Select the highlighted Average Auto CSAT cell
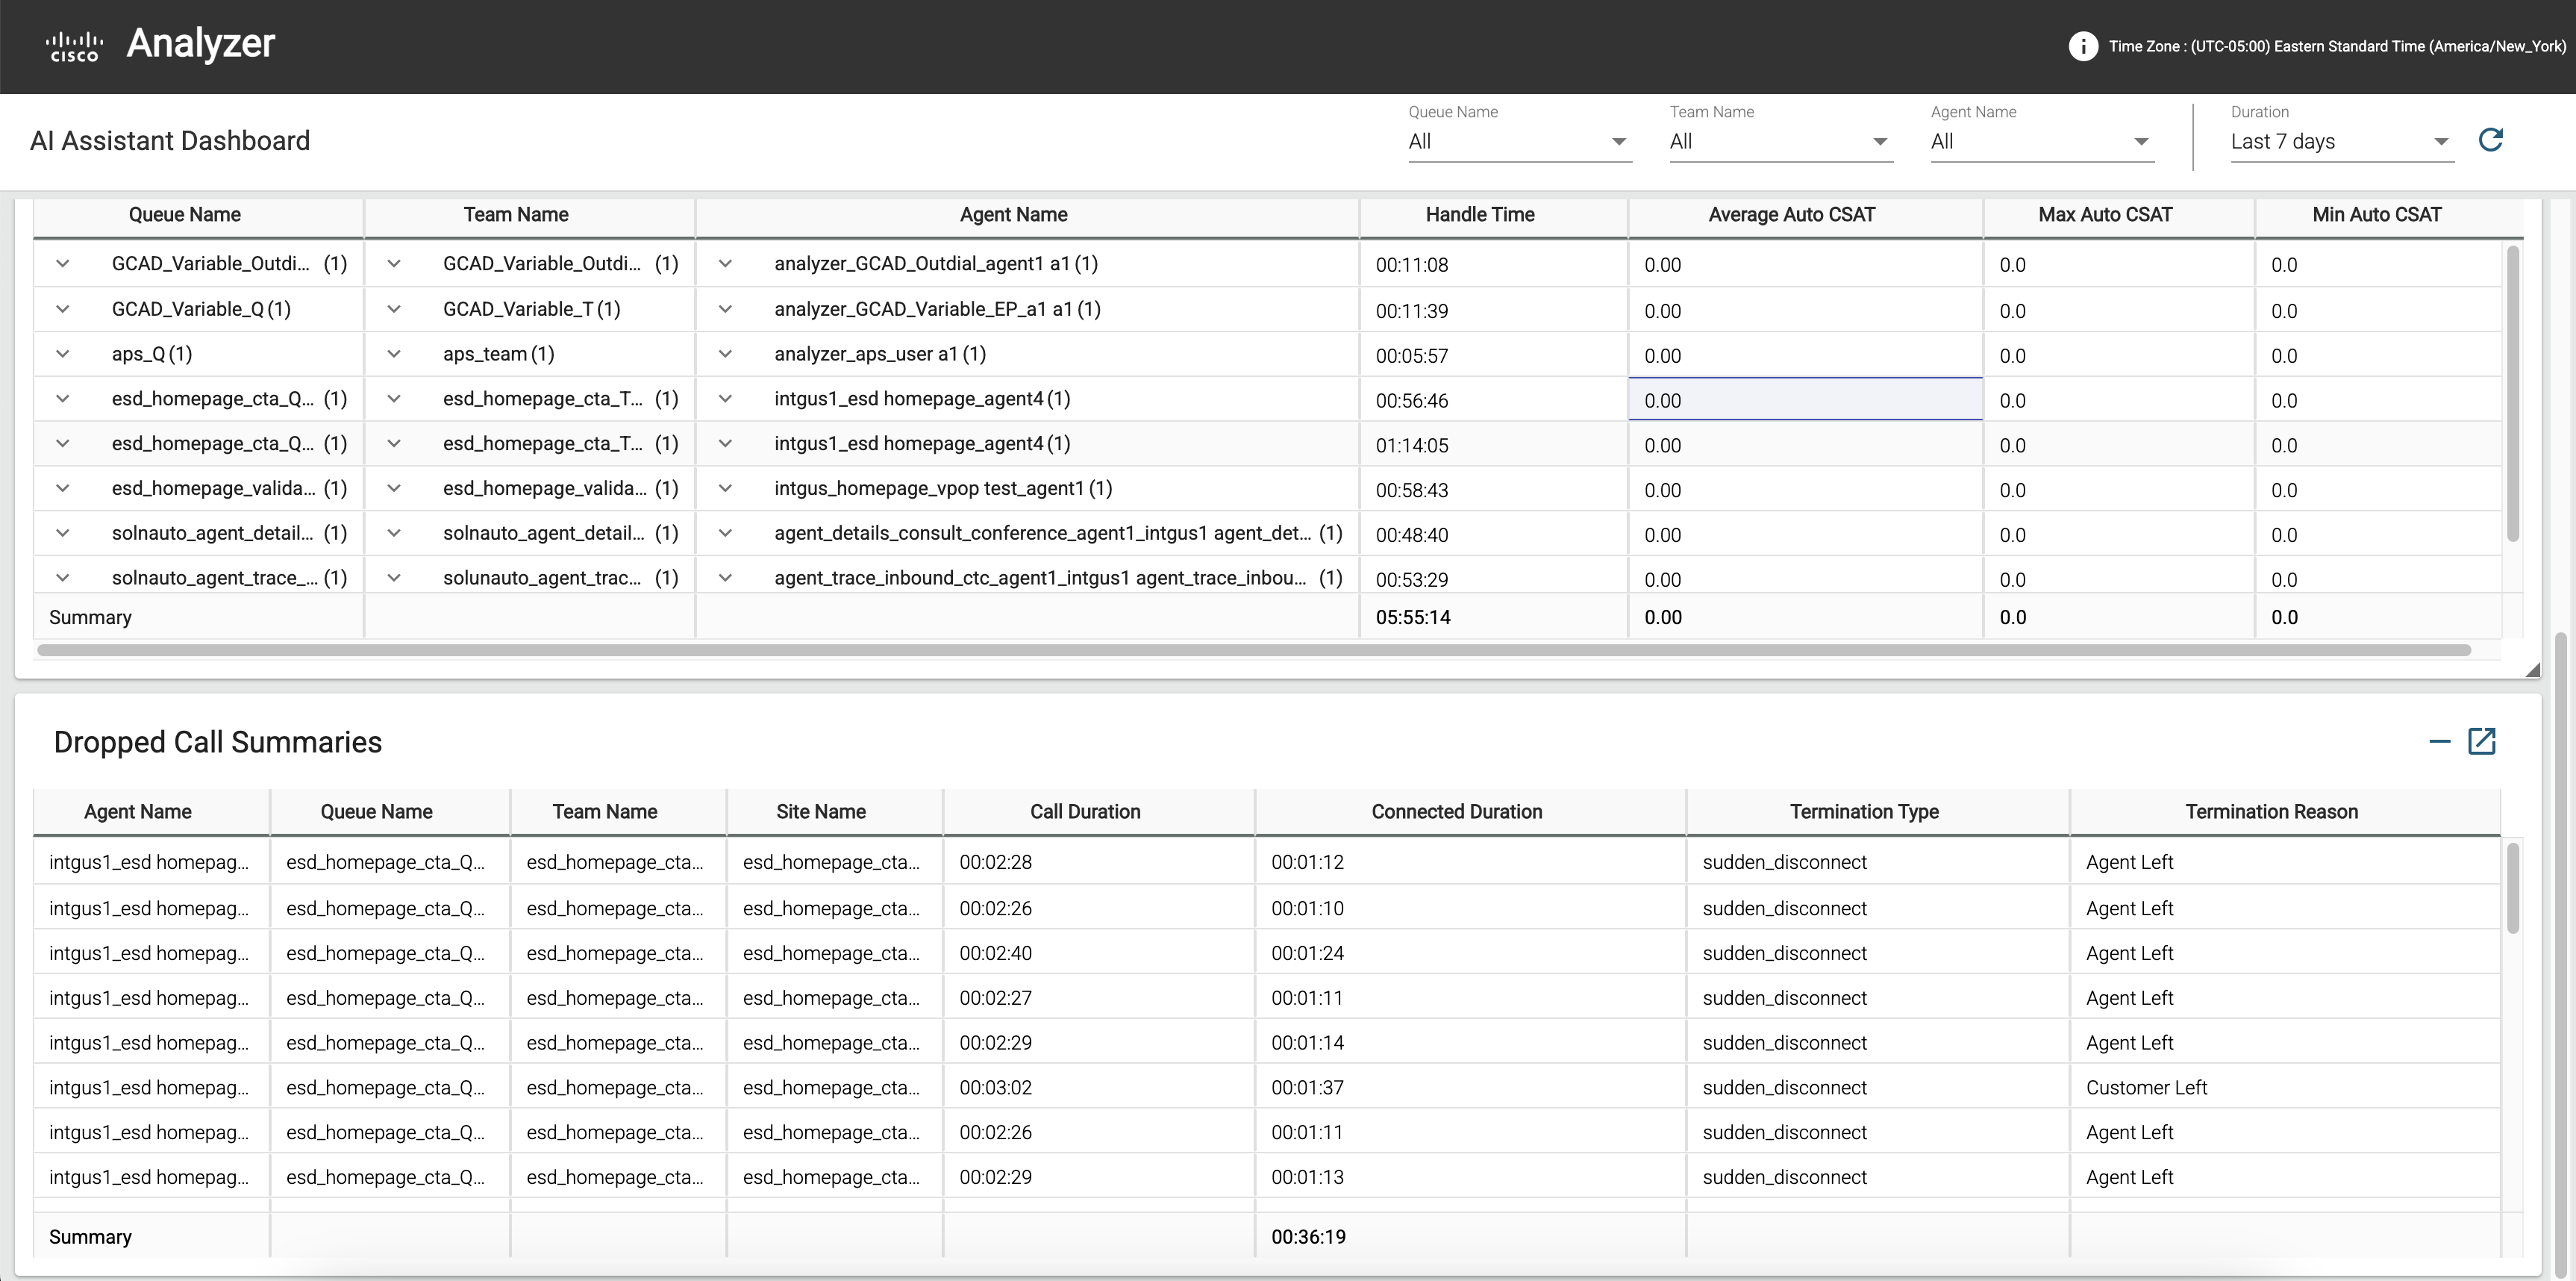Viewport: 2576px width, 1281px height. click(x=1803, y=399)
